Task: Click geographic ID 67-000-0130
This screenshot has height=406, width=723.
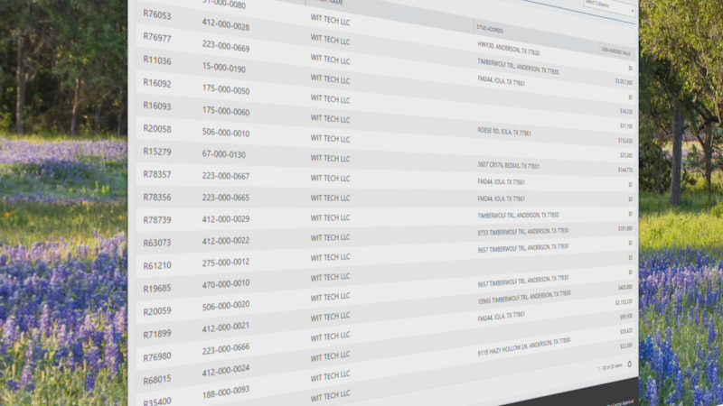Action: 223,154
